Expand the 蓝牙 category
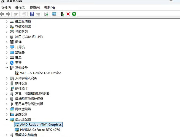Viewport: 180px width, 137px height. click(x=7, y=63)
